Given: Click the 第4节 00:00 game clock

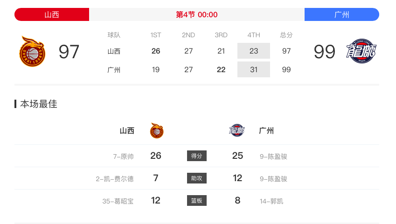Looking at the screenshot, I should pyautogui.click(x=197, y=14).
